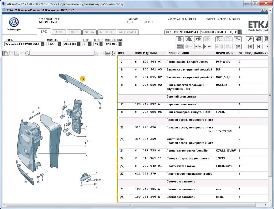Switch to the TOOLS tab
The height and width of the screenshot is (209, 274).
74,32
